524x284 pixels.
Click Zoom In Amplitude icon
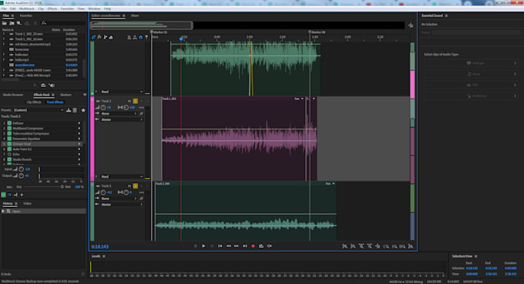[344, 246]
